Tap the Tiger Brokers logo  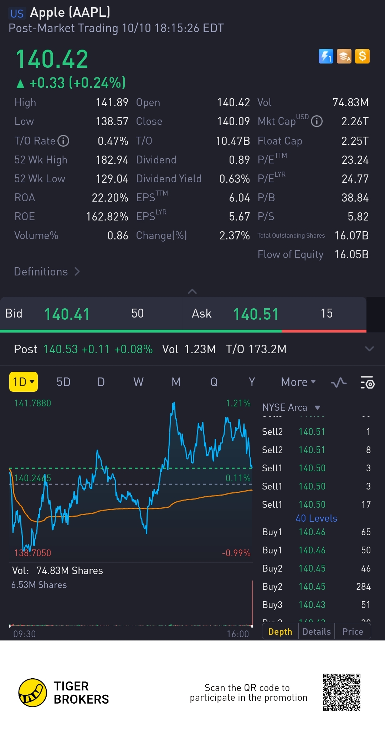33,693
